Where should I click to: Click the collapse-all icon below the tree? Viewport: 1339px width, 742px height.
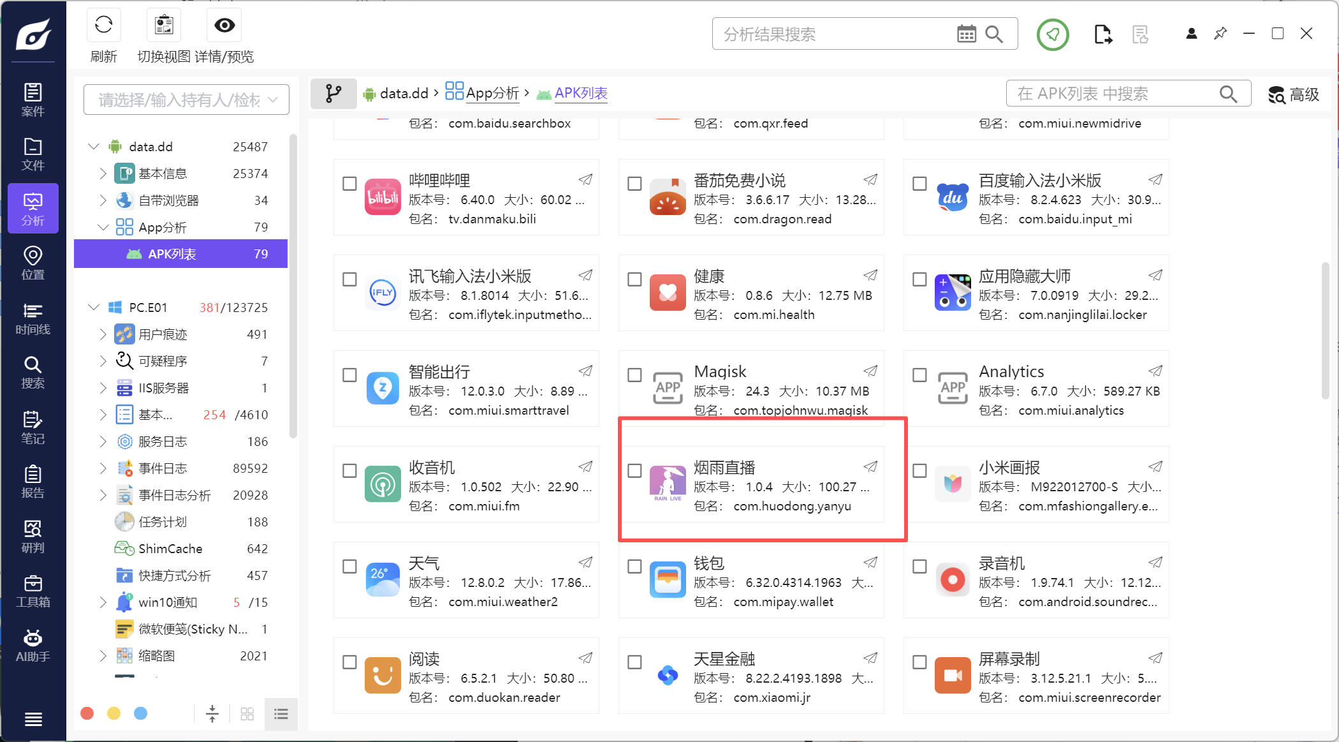[212, 713]
